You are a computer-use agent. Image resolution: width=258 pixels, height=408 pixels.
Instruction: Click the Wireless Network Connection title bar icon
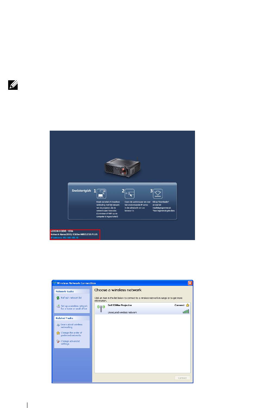coord(54,283)
